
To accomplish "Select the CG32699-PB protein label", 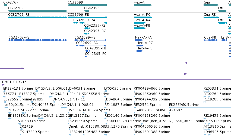I will point(85,37).
